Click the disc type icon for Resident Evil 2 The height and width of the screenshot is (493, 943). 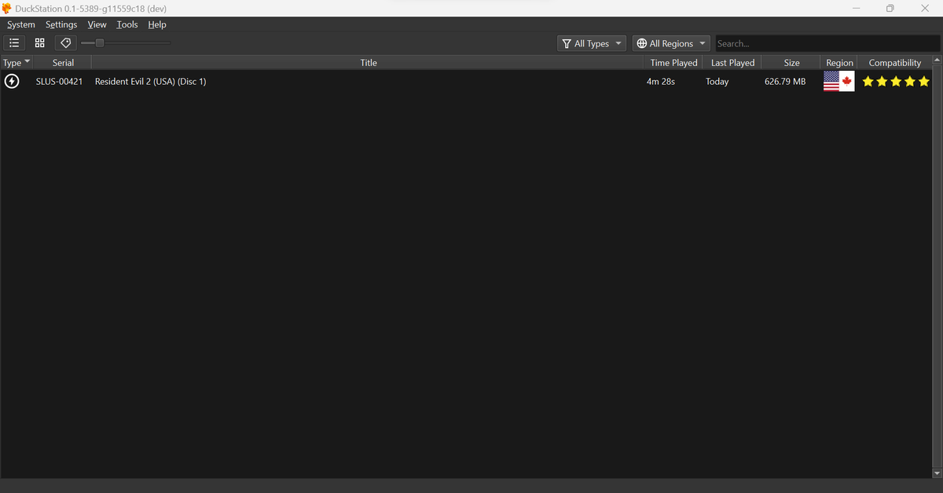point(12,81)
